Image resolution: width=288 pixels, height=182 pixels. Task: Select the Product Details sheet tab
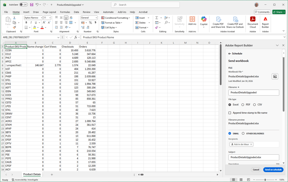click(x=32, y=174)
